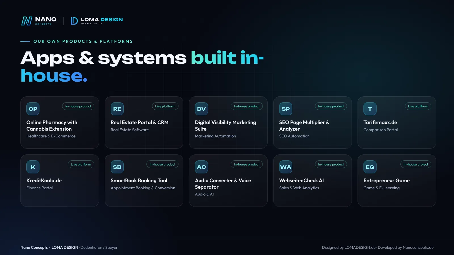This screenshot has width=454, height=255.
Task: Click In-house product tag on Digital Visibility
Action: click(247, 106)
